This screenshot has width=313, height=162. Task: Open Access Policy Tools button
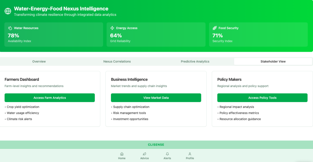(262, 98)
